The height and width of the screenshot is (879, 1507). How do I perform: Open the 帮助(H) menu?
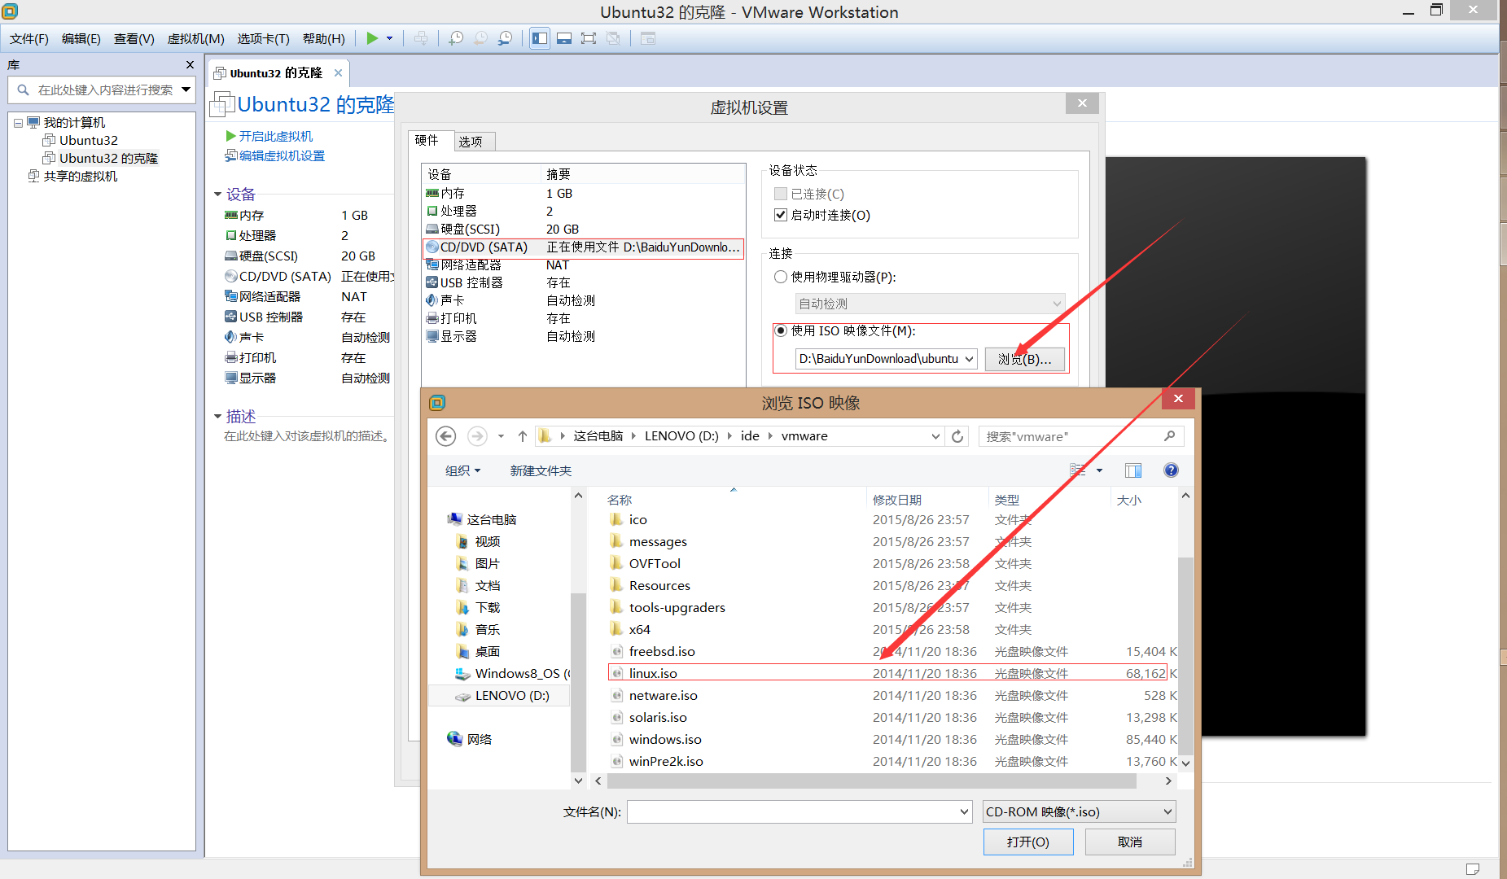324,38
